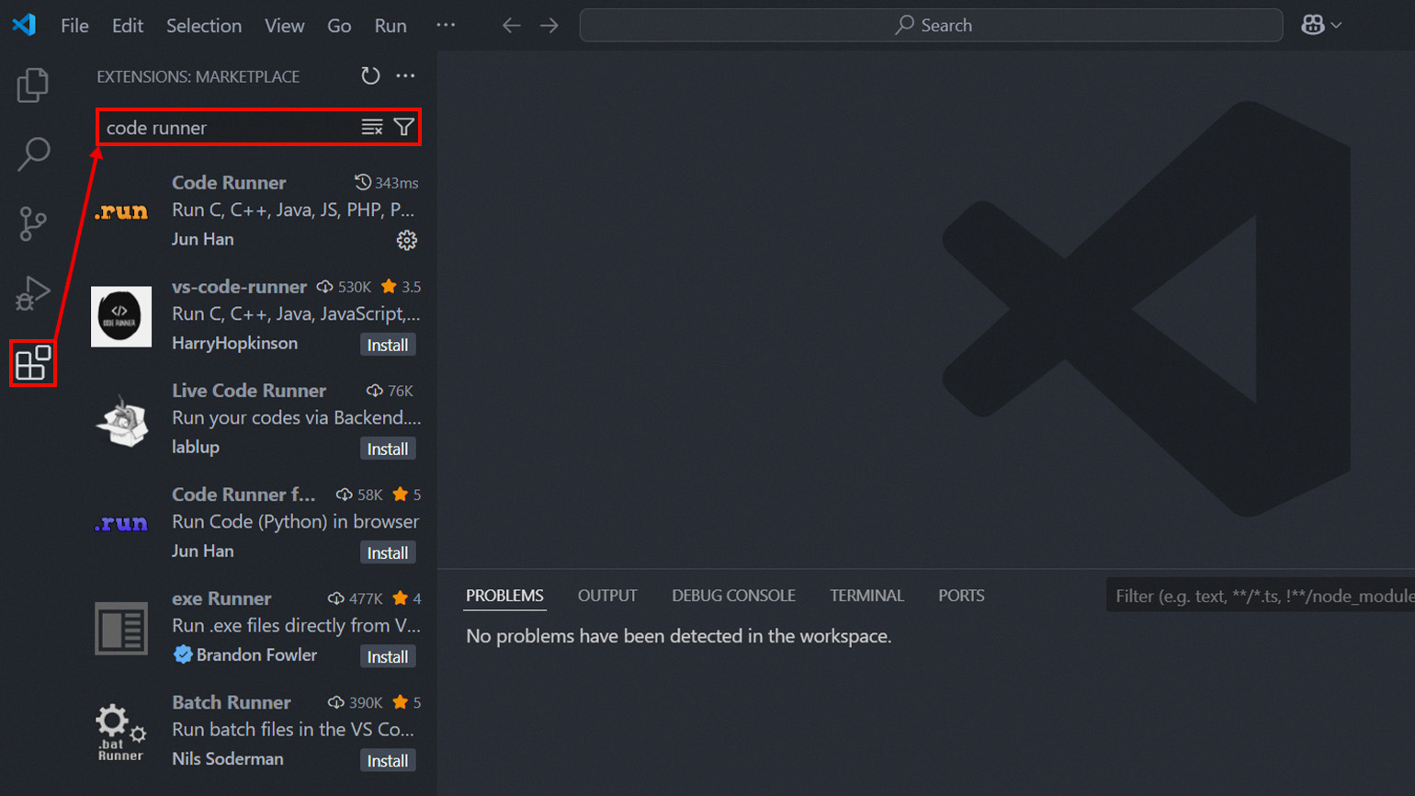Switch to the OUTPUT panel tab
1415x796 pixels.
(x=607, y=596)
